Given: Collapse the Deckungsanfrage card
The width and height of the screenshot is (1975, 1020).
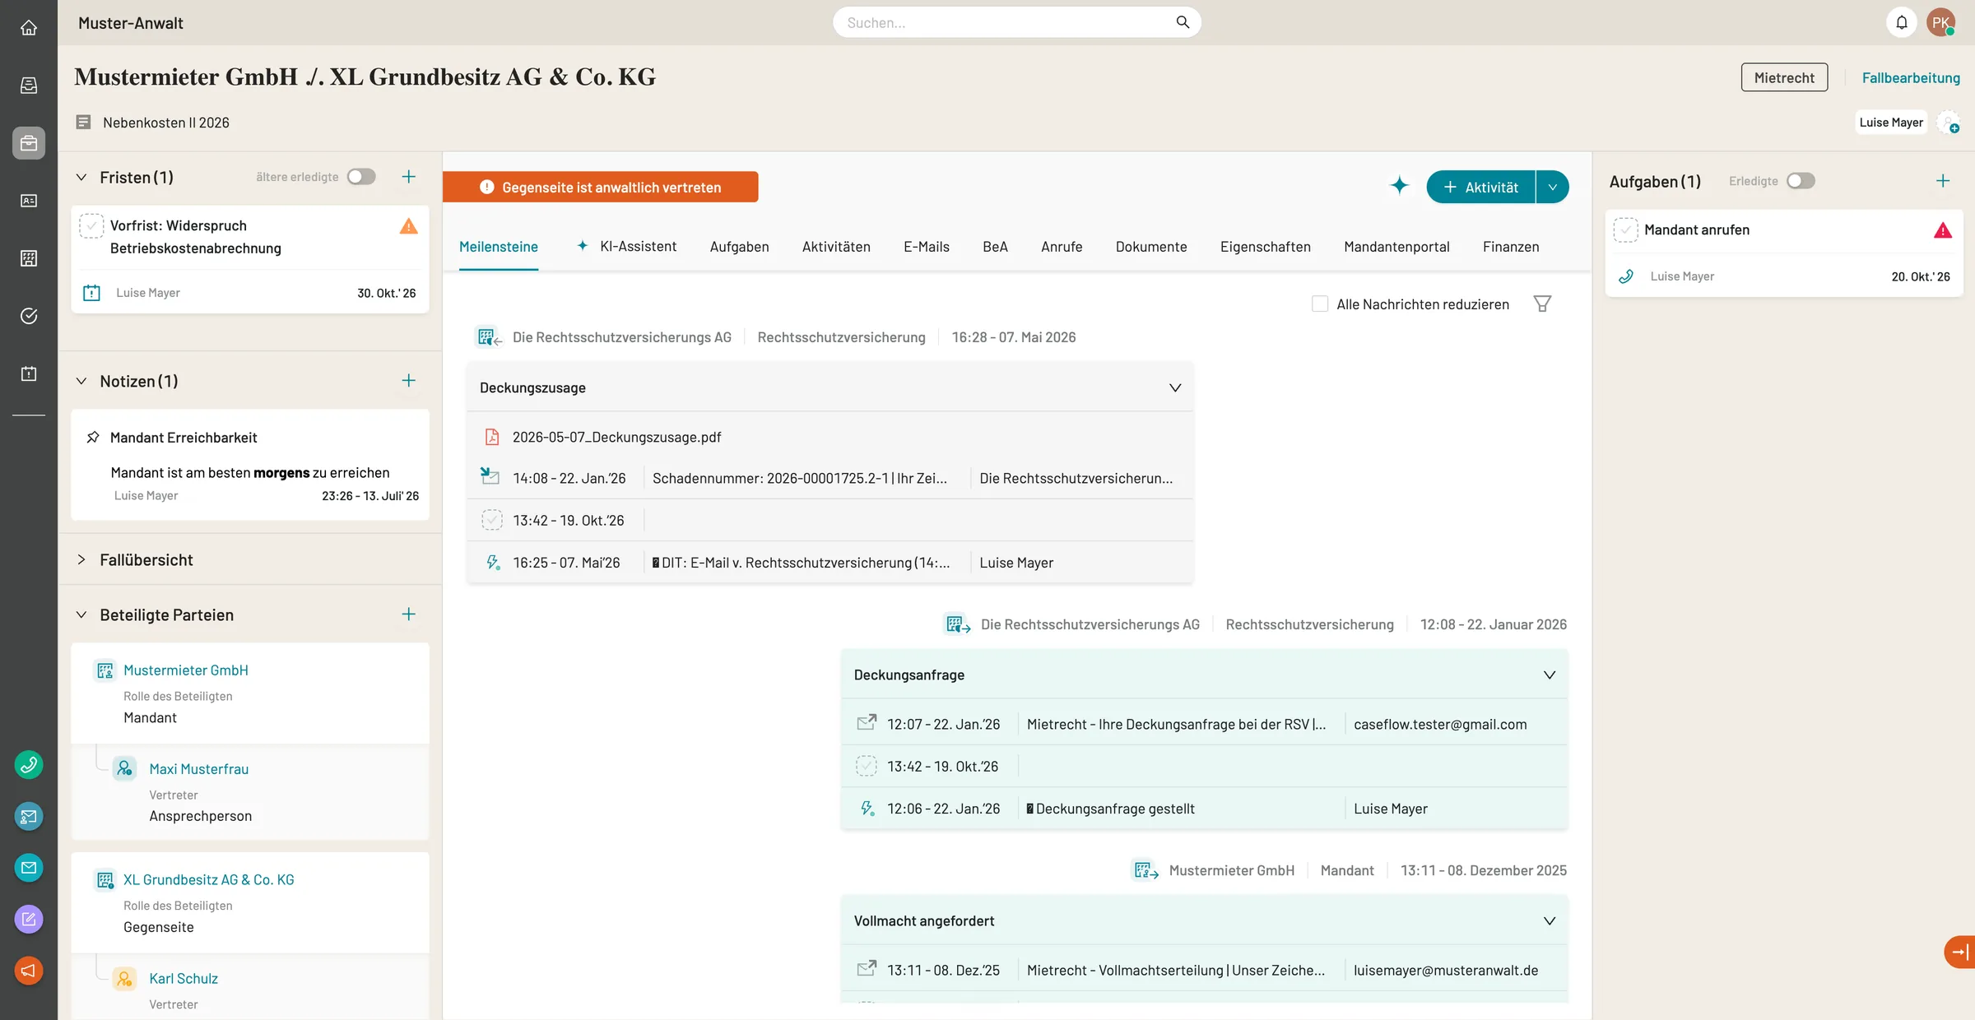Looking at the screenshot, I should point(1550,675).
